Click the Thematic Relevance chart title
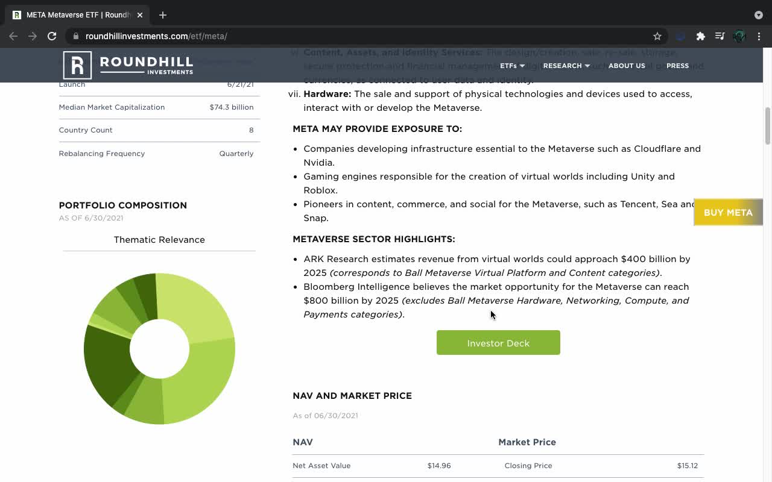Screen dimensions: 772x482 [159, 240]
